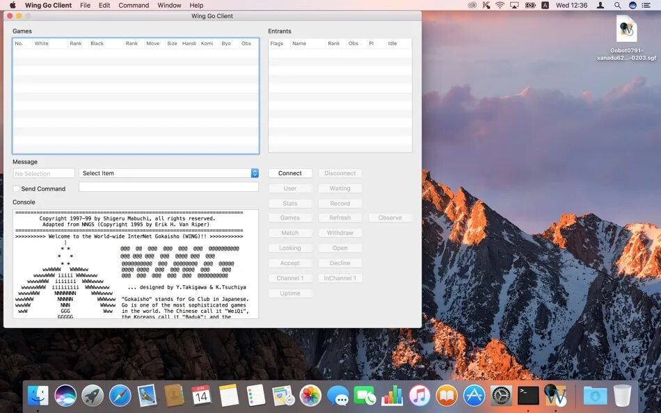Sort Games table by White column

(x=50, y=43)
